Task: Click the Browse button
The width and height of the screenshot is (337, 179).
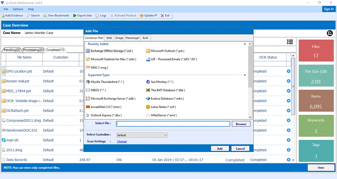Action: [x=241, y=124]
